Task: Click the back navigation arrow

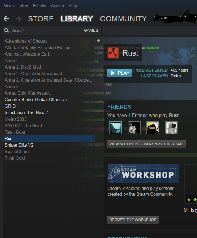Action: coord(7,19)
